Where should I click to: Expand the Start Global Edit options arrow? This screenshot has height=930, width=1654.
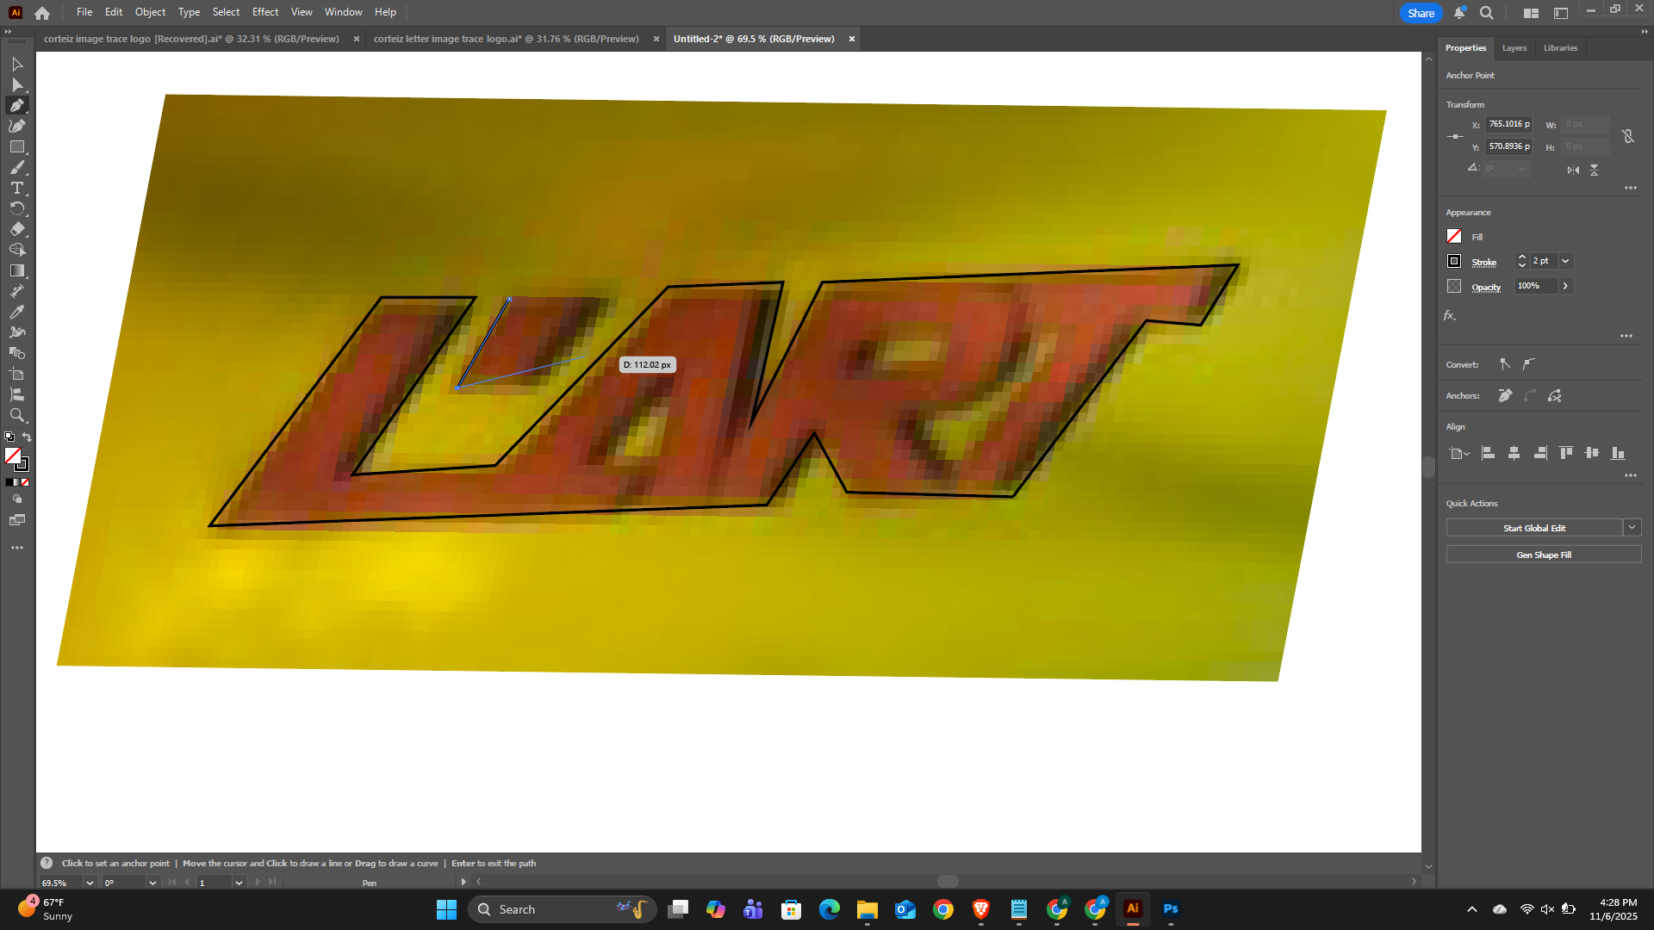[1632, 528]
